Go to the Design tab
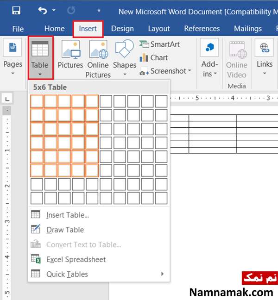The width and height of the screenshot is (278, 300). (122, 29)
